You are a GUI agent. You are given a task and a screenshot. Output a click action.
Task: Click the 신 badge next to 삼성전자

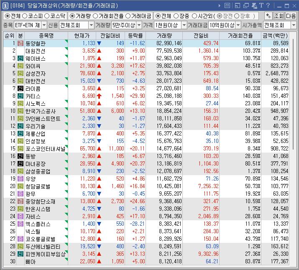coord(20,74)
